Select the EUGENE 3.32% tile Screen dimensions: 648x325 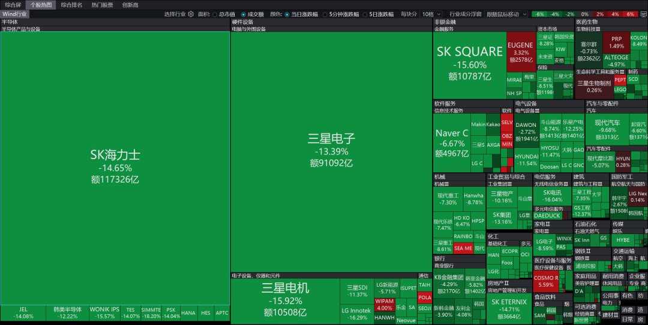tap(521, 52)
